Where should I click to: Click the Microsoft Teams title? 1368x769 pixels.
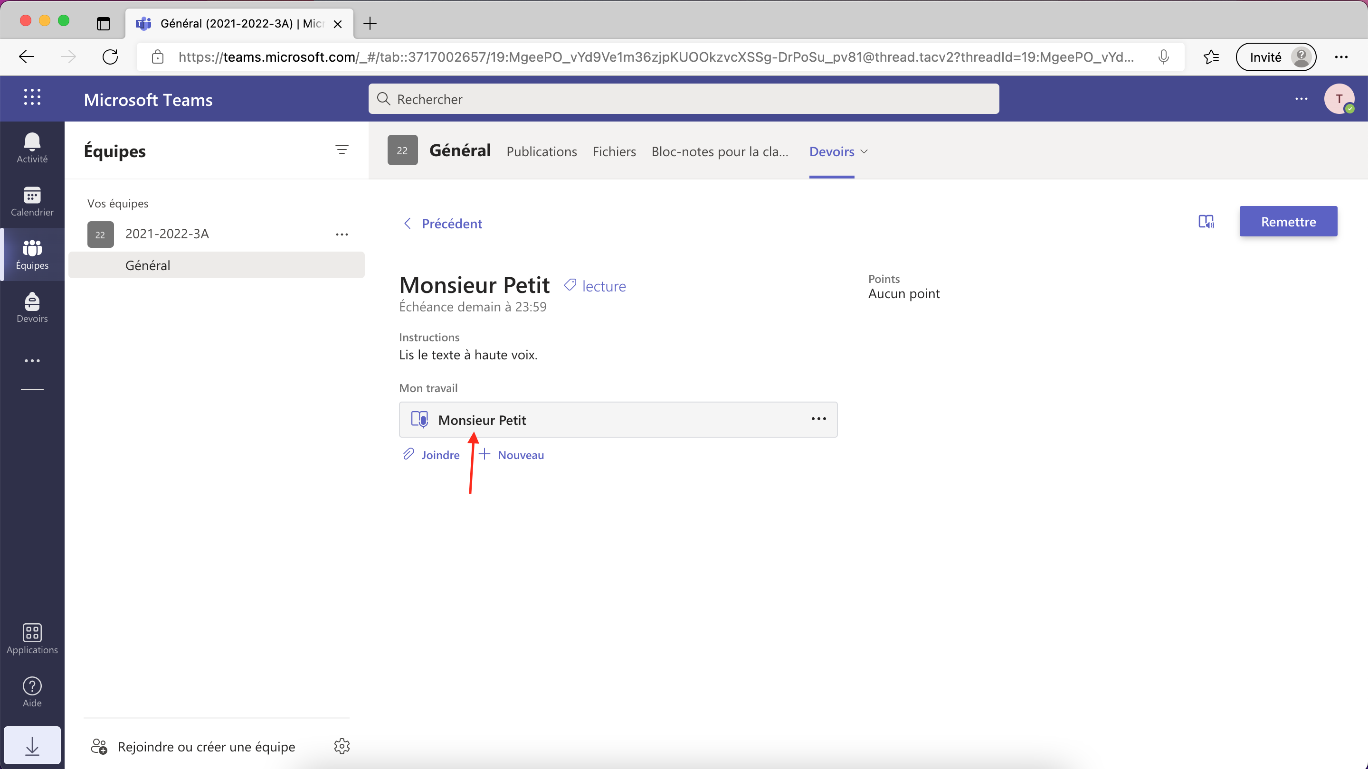[x=148, y=100]
